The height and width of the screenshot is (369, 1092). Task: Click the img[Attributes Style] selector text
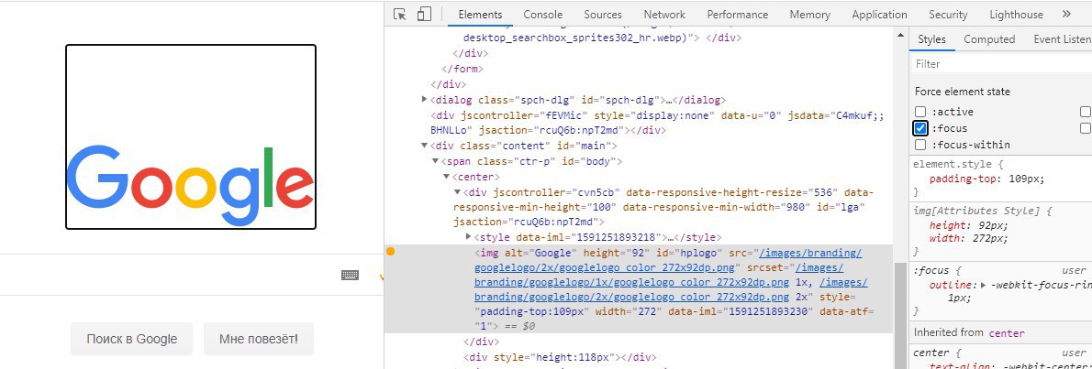coord(979,211)
